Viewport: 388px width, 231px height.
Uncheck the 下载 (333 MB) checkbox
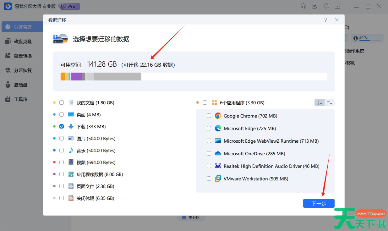62,126
